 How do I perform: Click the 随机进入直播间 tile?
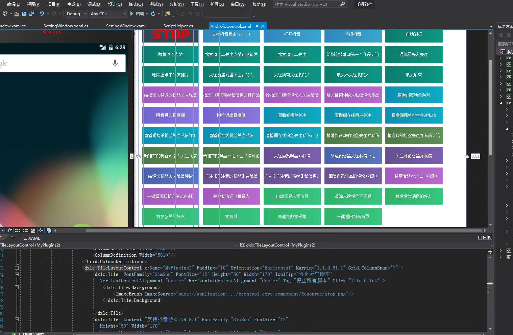[170, 115]
